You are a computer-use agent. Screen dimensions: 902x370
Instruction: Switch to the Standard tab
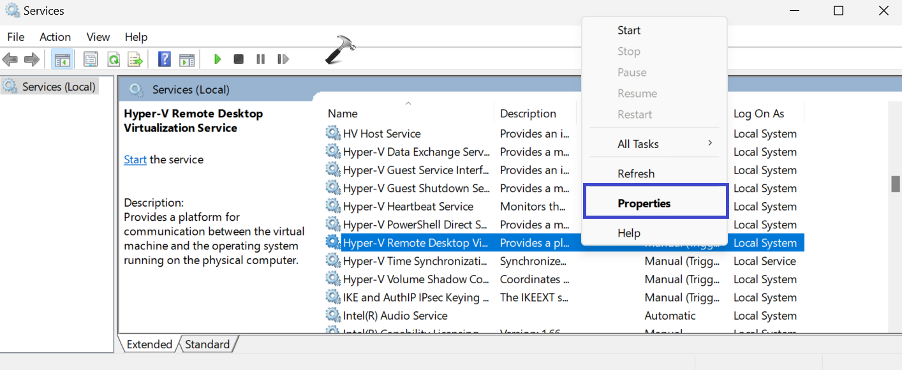pos(207,344)
